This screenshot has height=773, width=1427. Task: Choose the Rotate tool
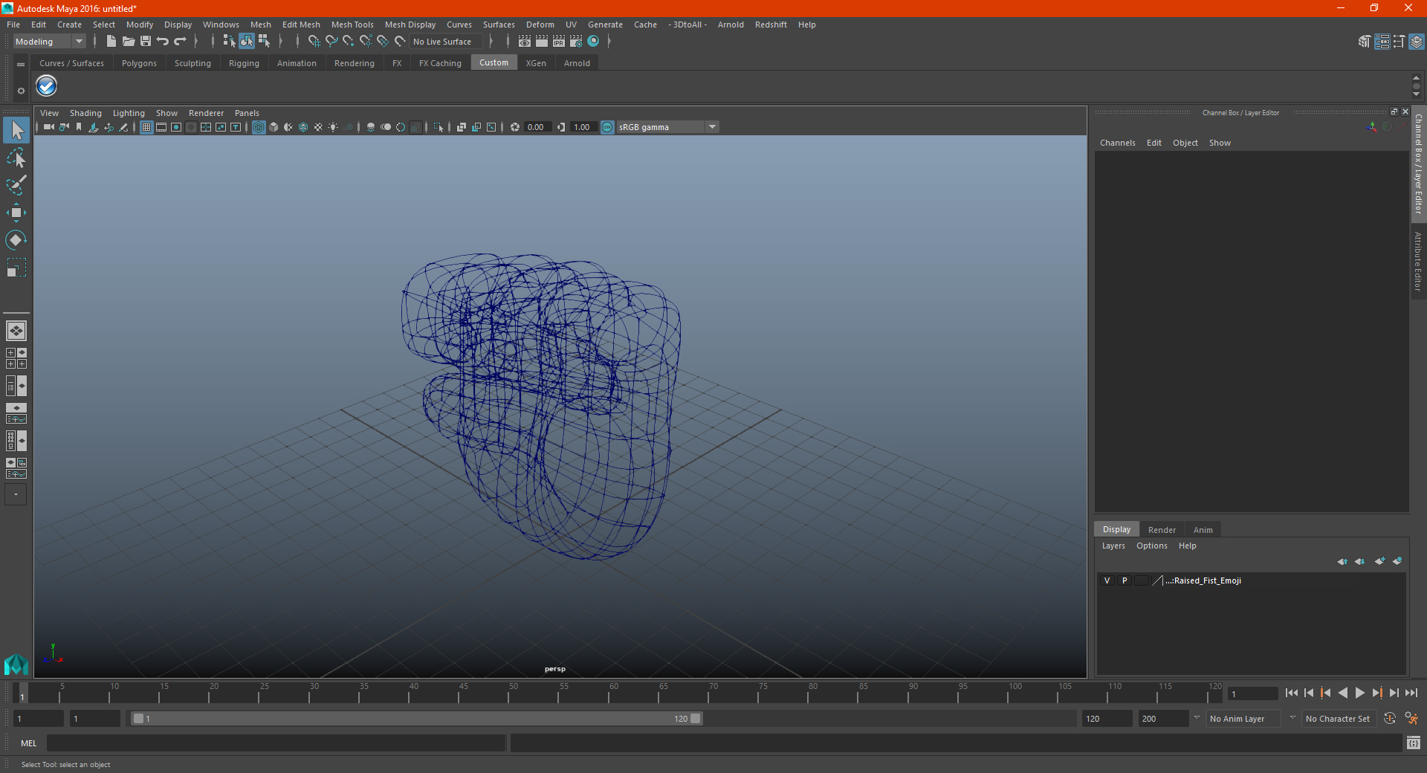16,239
